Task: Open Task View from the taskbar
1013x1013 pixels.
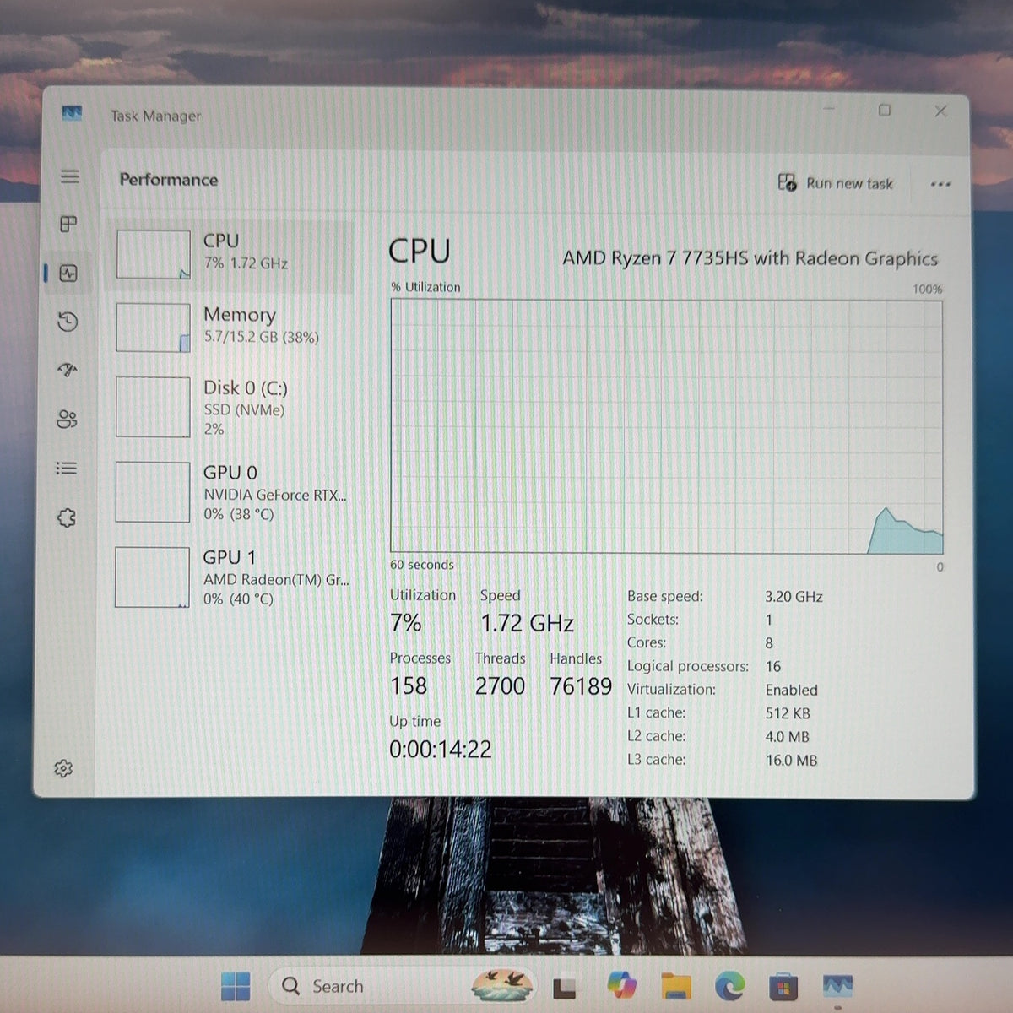Action: [564, 987]
